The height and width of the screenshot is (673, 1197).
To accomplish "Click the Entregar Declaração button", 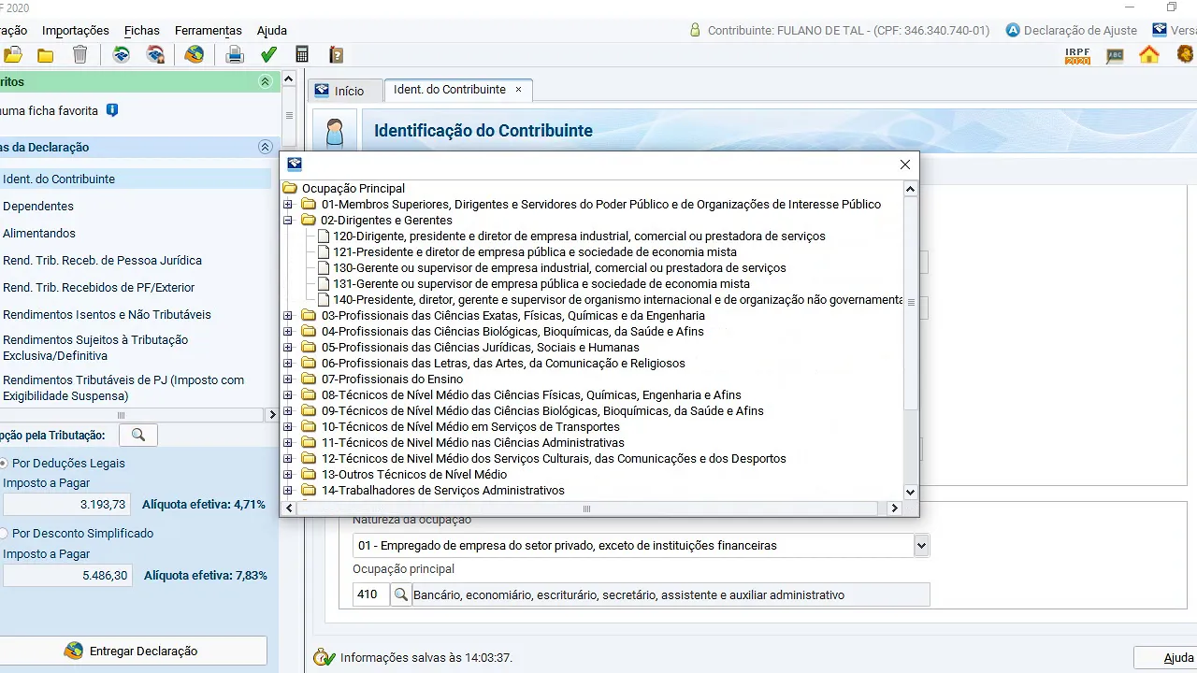I will pos(132,651).
